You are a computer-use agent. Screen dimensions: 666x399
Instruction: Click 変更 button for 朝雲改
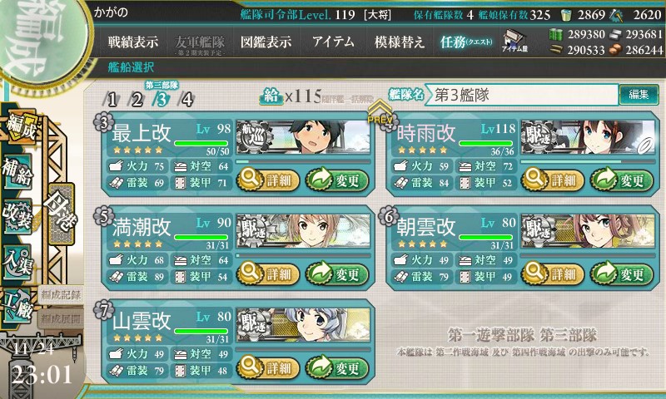[622, 274]
